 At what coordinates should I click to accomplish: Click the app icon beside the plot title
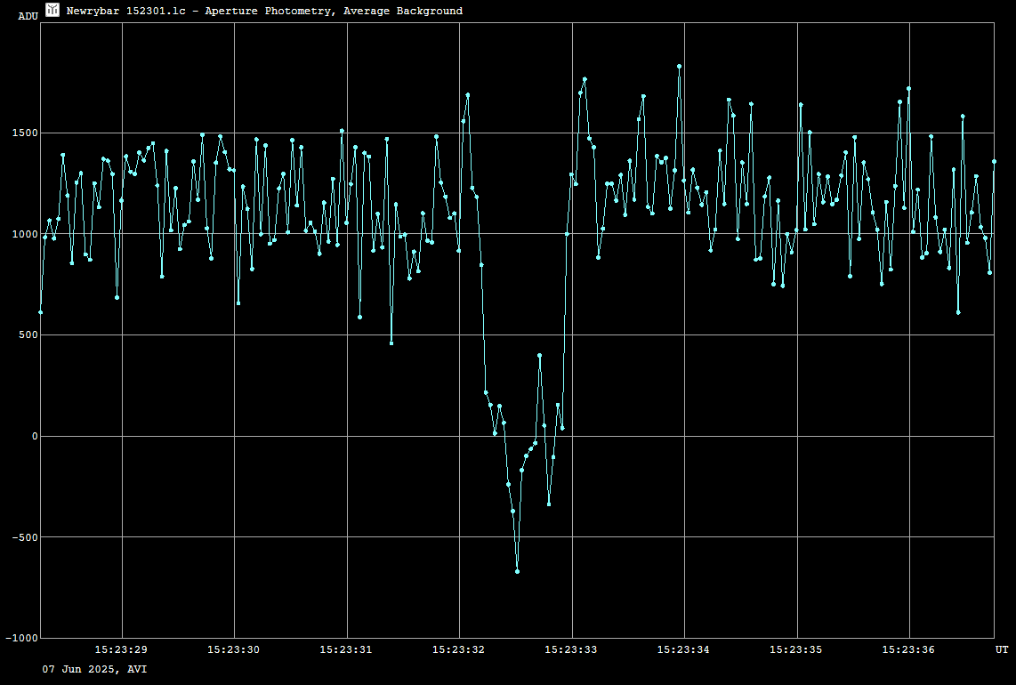[x=52, y=10]
